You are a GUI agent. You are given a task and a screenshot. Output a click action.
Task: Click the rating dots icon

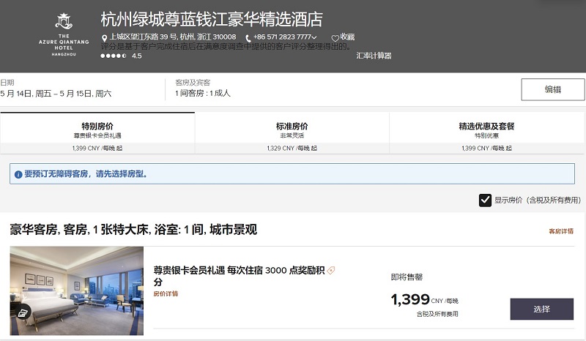114,56
